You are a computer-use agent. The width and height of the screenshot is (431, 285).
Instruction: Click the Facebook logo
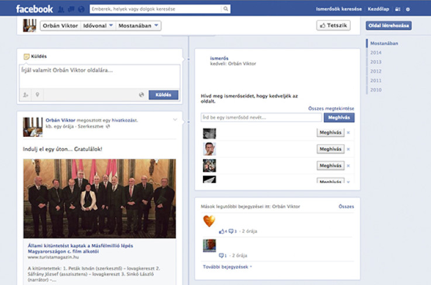point(35,9)
